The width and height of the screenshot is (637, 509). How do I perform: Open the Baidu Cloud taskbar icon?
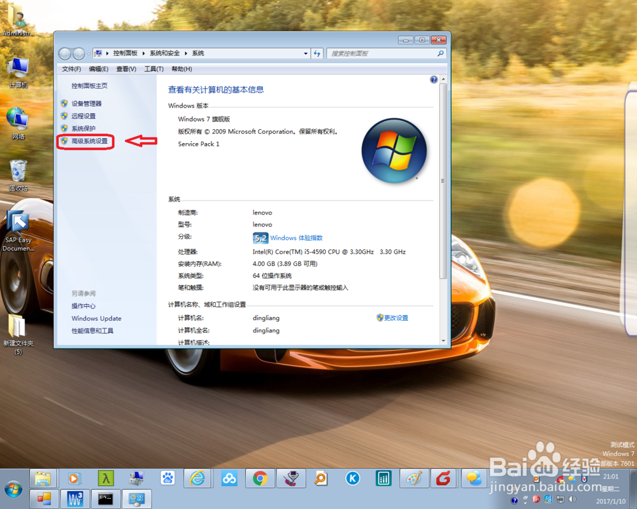point(229,478)
